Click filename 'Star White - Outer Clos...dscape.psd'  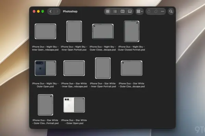point(132,85)
